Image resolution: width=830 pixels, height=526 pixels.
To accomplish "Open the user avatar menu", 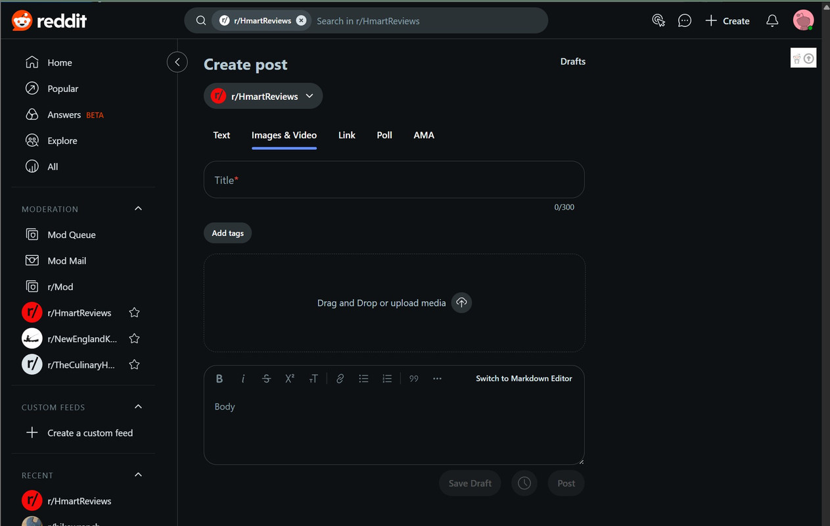I will click(803, 20).
